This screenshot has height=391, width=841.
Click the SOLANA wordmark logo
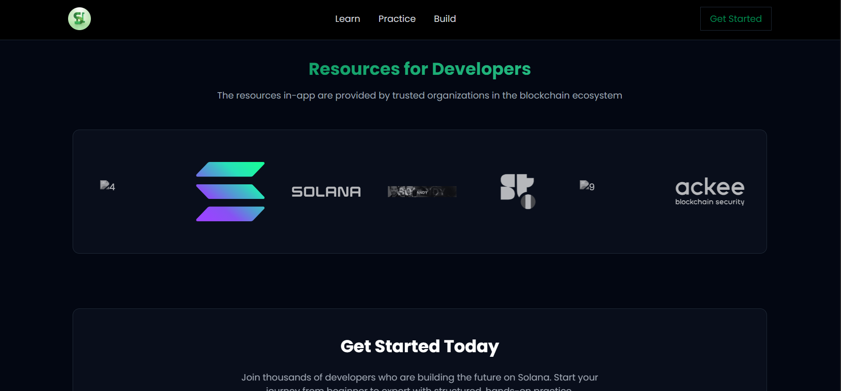click(x=326, y=192)
